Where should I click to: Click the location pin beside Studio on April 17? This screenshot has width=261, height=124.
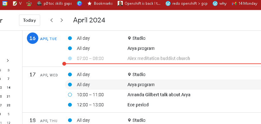(x=129, y=74)
